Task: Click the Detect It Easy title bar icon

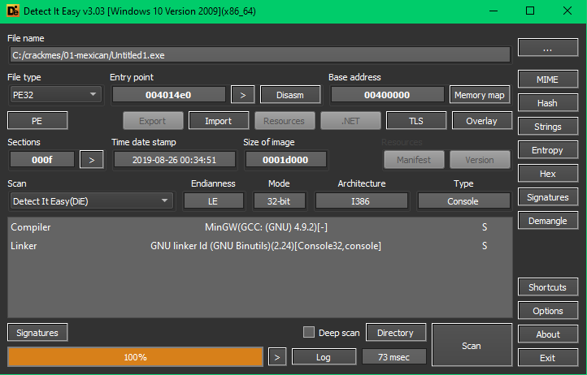Action: pyautogui.click(x=13, y=11)
